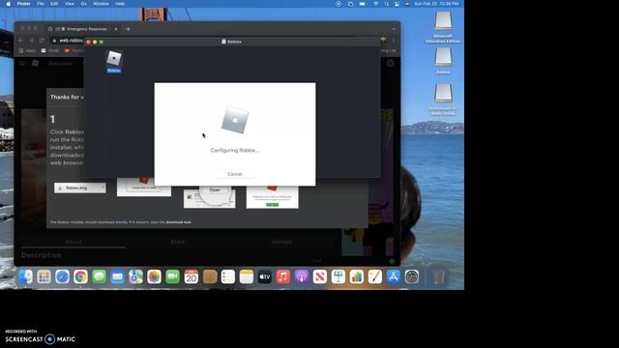The image size is (619, 348).
Task: Open the Trash in the Dock
Action: 438,277
